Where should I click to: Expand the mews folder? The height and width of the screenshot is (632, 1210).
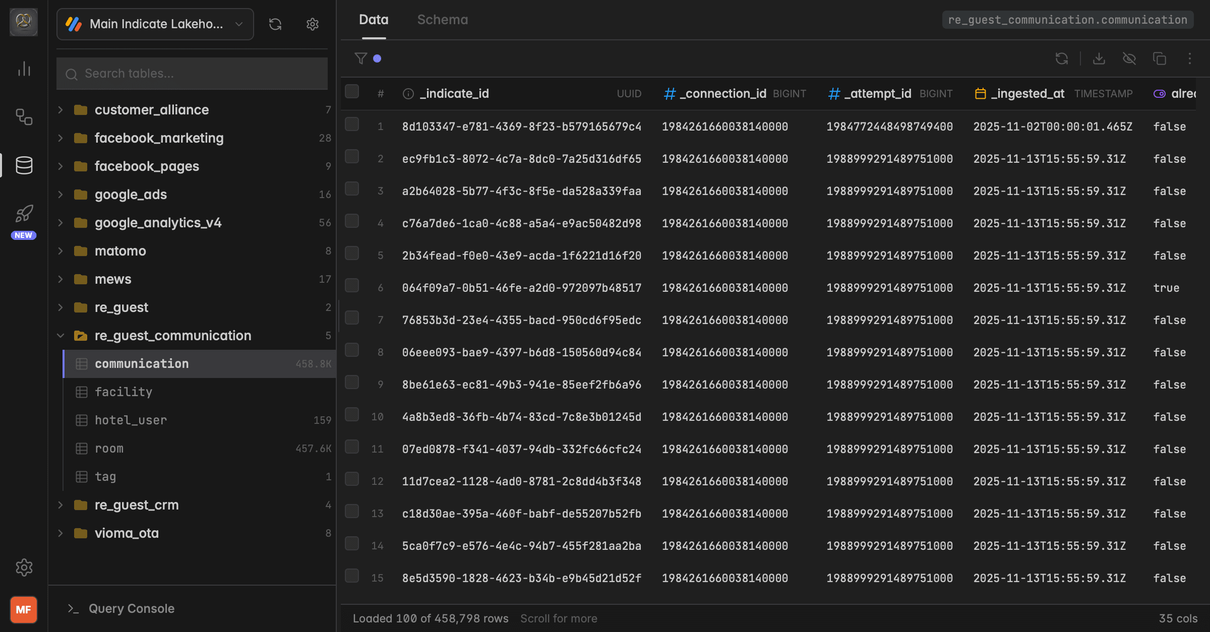coord(60,279)
